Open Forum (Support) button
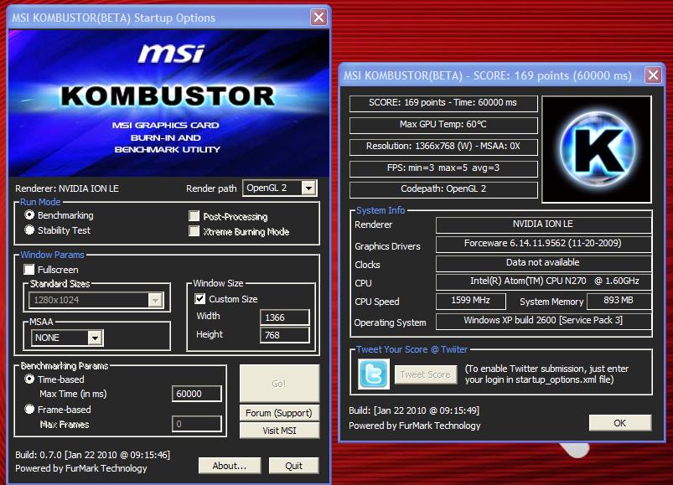 279,413
